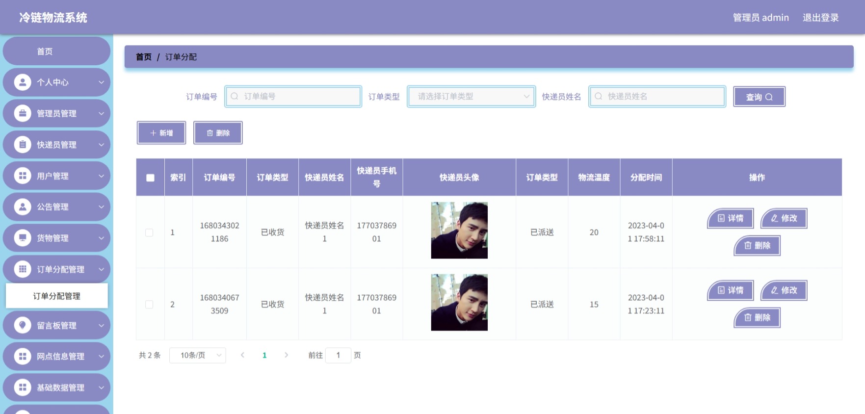
Task: Open the 首页 sidebar menu item
Action: pyautogui.click(x=56, y=51)
